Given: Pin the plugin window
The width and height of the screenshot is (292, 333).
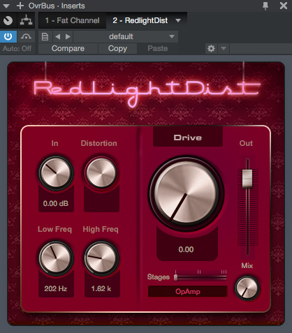Looking at the screenshot, I should tap(265, 6).
